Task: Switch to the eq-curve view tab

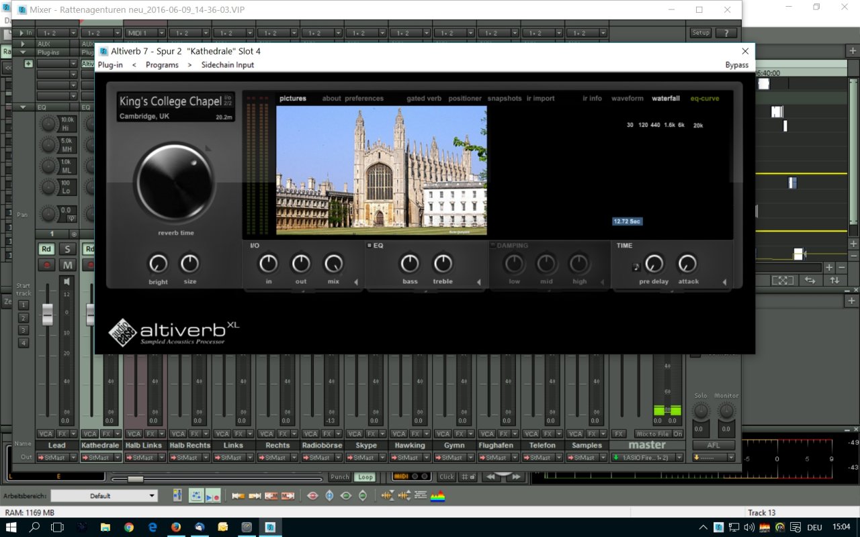Action: coord(705,98)
